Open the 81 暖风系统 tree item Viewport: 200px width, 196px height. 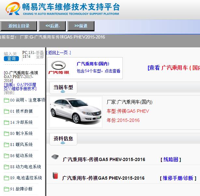point(21,145)
